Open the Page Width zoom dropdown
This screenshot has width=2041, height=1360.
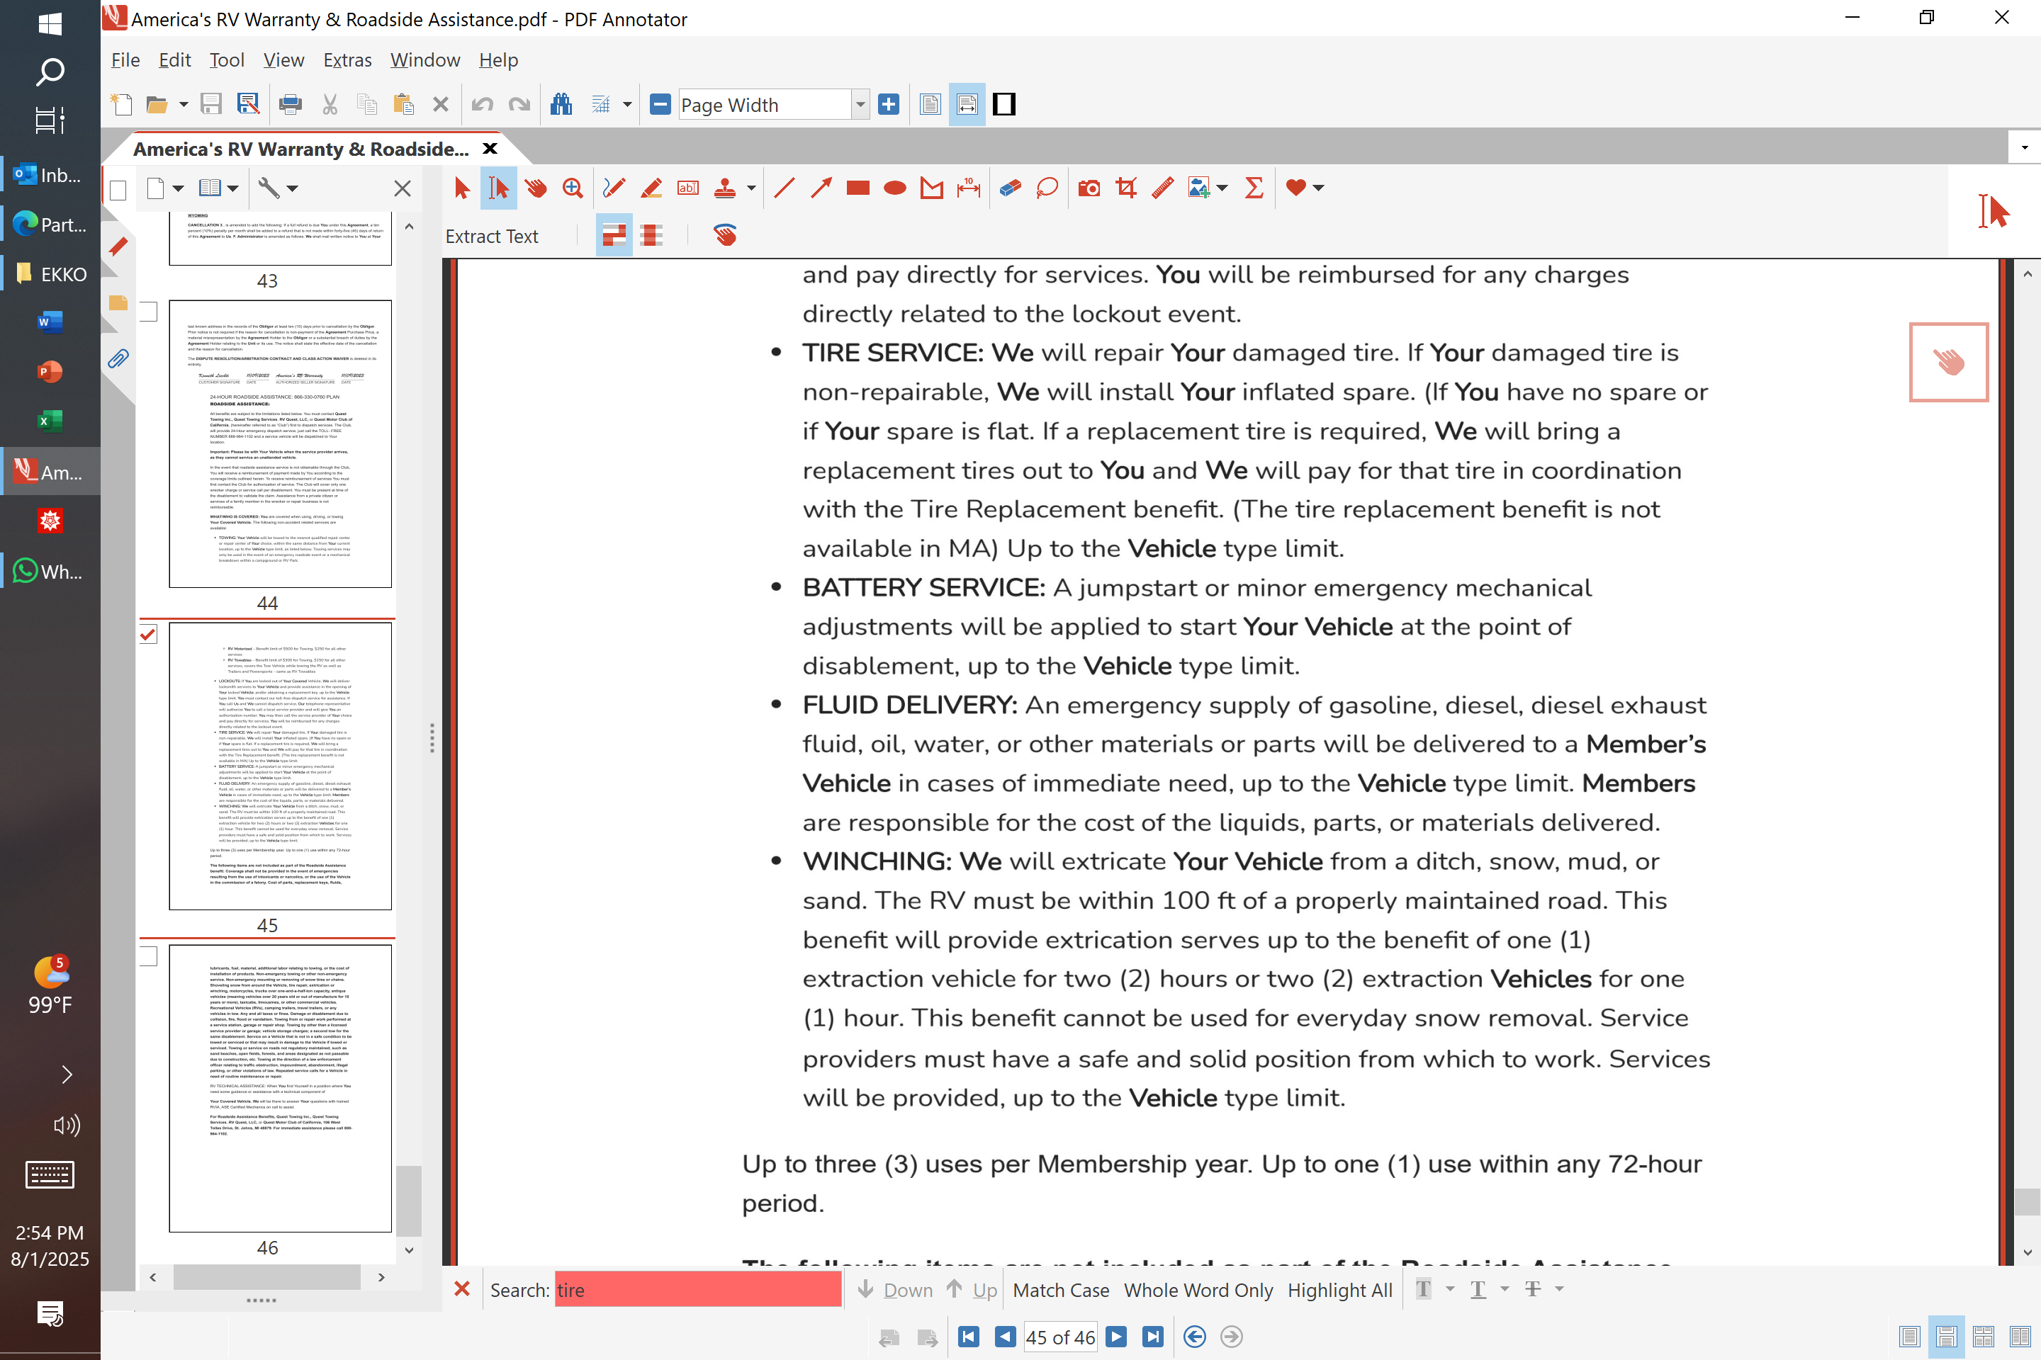coord(859,105)
